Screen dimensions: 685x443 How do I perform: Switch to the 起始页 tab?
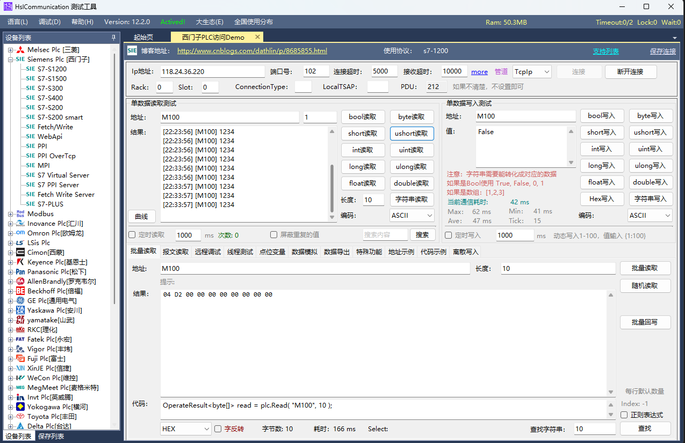pyautogui.click(x=143, y=38)
